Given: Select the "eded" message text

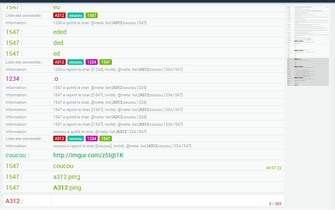Looking at the screenshot, I should click(60, 32).
